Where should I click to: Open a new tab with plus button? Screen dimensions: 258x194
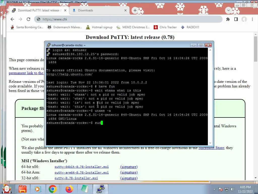point(135,10)
